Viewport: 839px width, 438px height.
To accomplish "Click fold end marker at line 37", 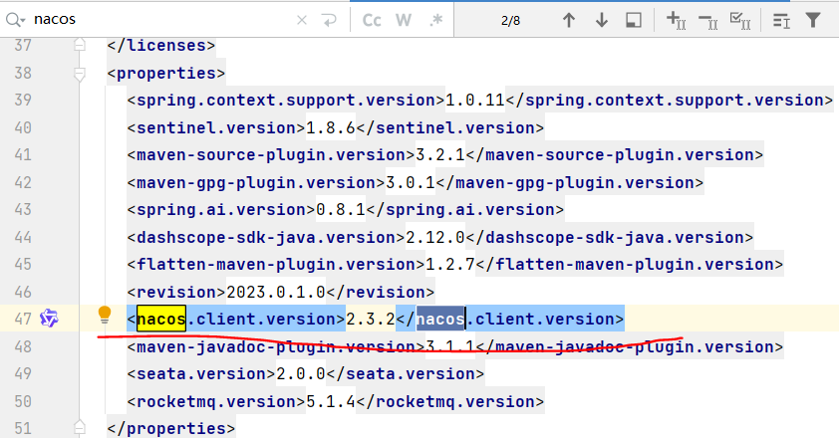I will (x=79, y=45).
